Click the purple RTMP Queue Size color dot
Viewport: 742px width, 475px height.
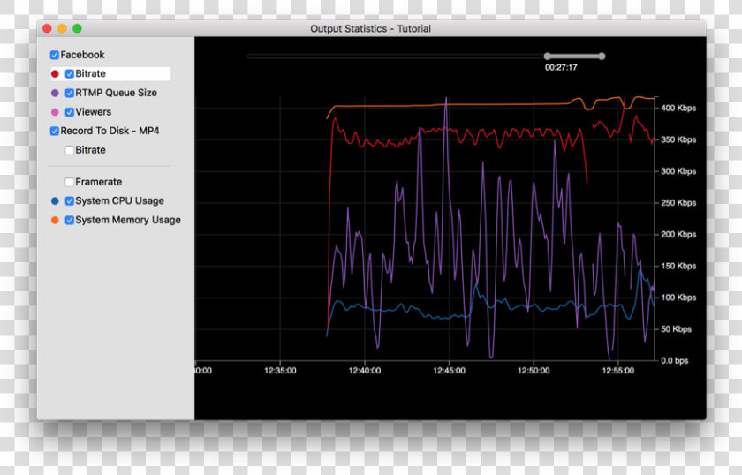click(x=55, y=94)
